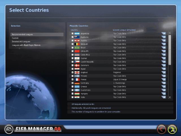
Task: Click the Costa Rica flag icon
Action: click(x=77, y=55)
